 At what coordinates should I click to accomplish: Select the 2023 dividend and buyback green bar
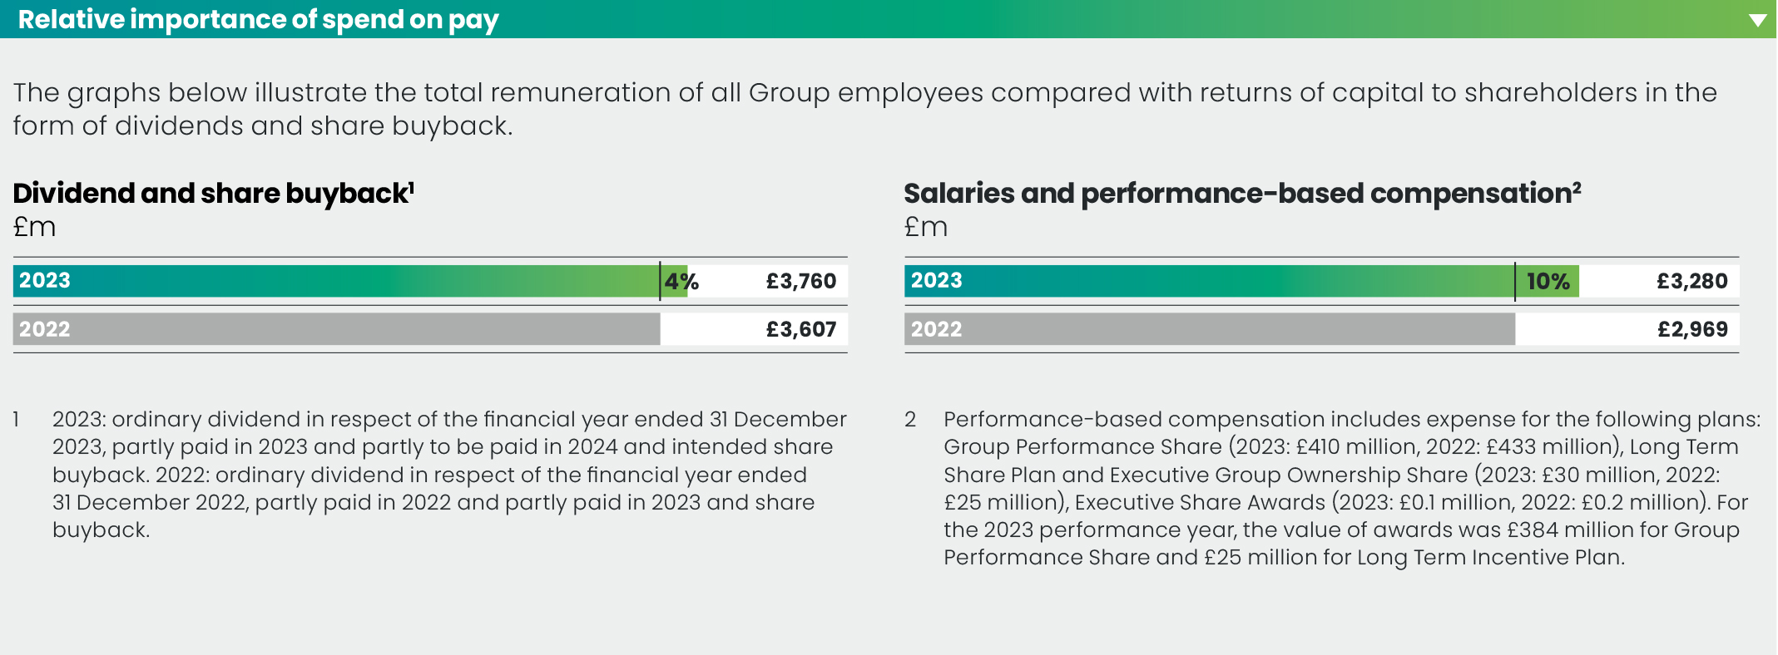point(333,281)
